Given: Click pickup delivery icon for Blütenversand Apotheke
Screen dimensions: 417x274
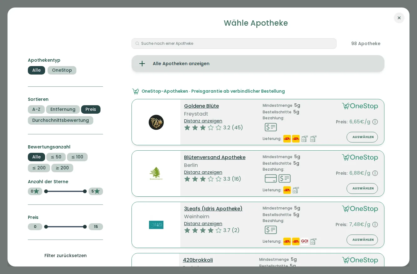Looking at the screenshot, I should point(296,190).
